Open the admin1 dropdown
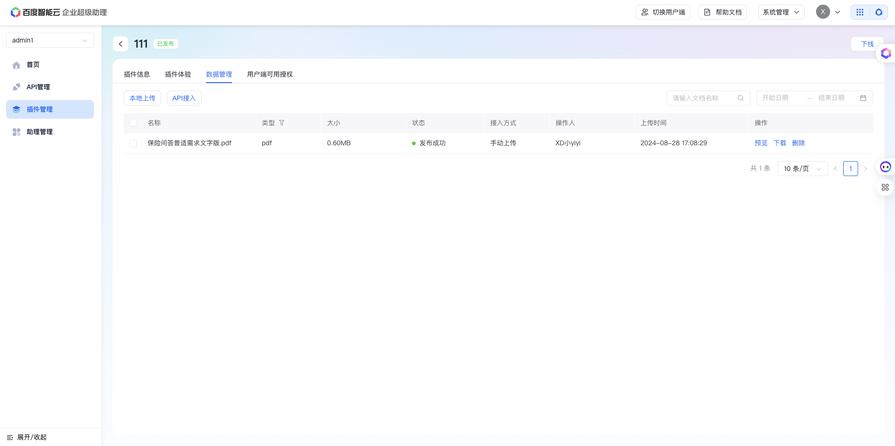Viewport: 895px width, 446px height. (50, 40)
